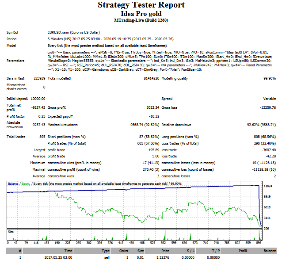Click Profit trades value '605 (67.60%)'
The width and height of the screenshot is (282, 260).
[148, 143]
